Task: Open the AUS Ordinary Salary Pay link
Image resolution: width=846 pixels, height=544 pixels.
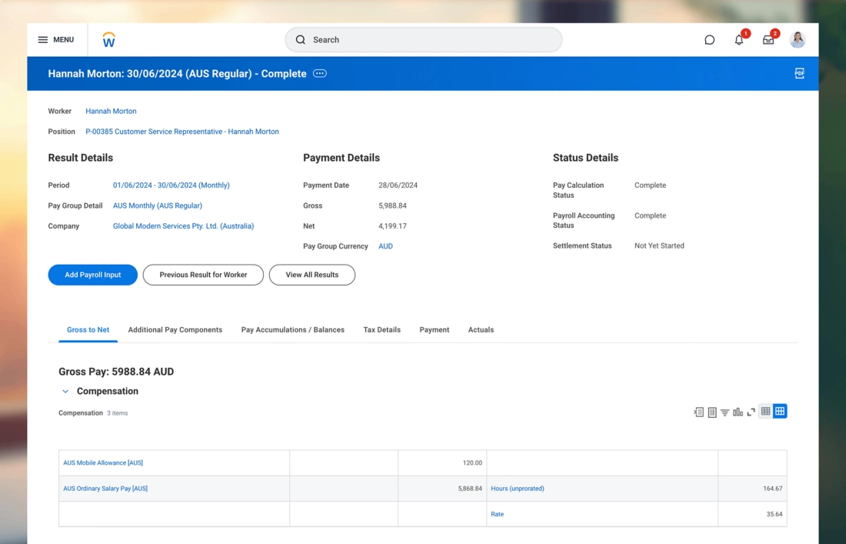Action: coord(105,489)
